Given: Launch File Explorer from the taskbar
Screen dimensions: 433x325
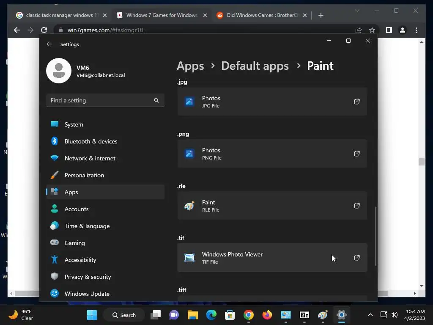Looking at the screenshot, I should click(x=193, y=315).
